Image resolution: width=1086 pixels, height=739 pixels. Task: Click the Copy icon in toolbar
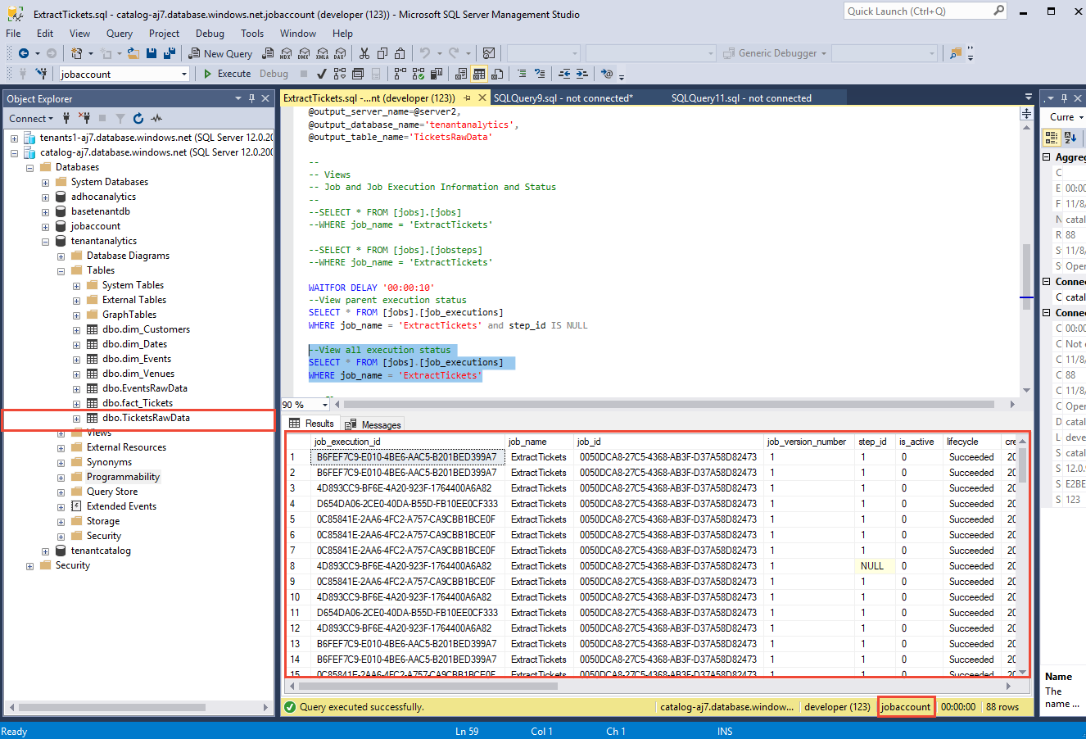click(382, 53)
